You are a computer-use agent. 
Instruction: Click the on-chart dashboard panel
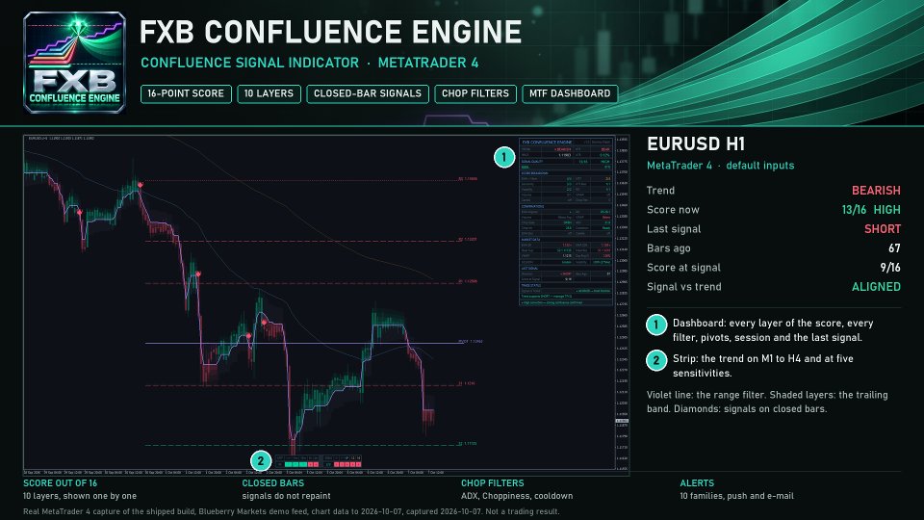pos(566,221)
